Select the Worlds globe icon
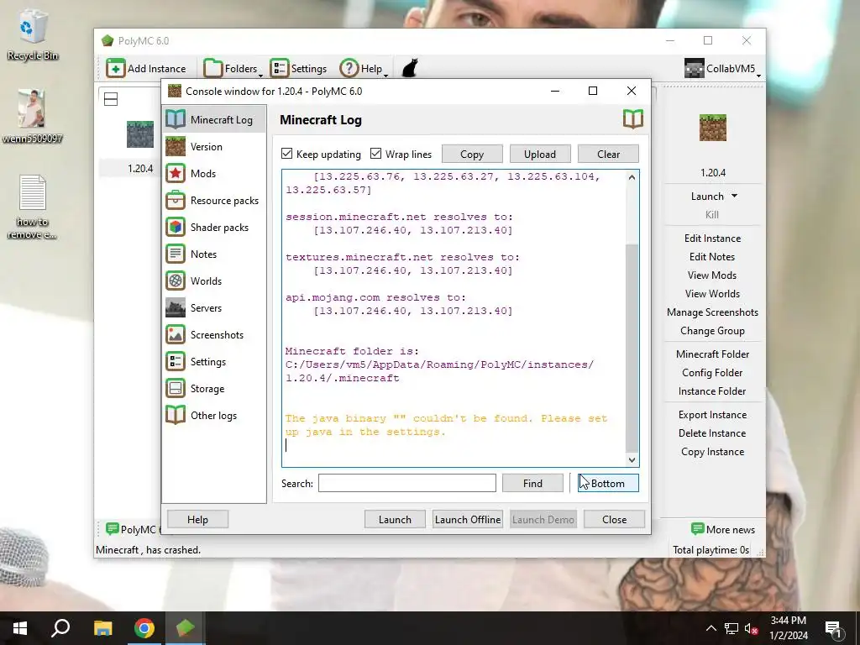 176,281
